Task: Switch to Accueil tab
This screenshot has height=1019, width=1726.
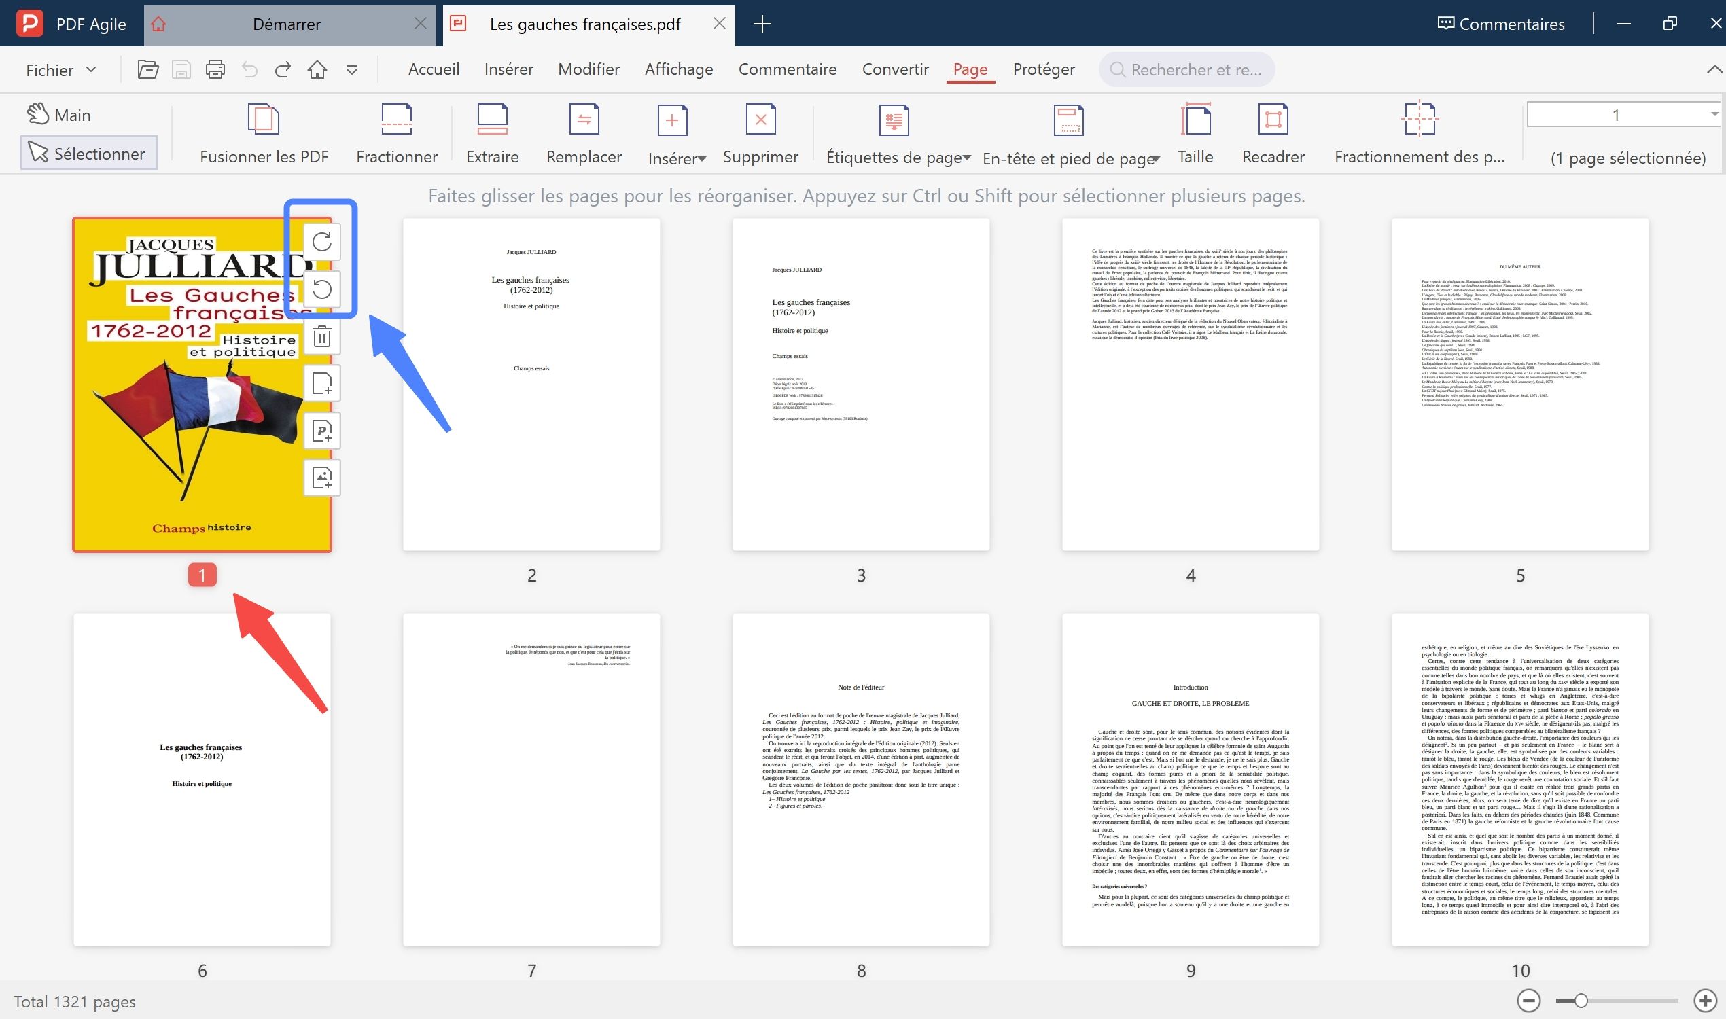Action: click(434, 69)
